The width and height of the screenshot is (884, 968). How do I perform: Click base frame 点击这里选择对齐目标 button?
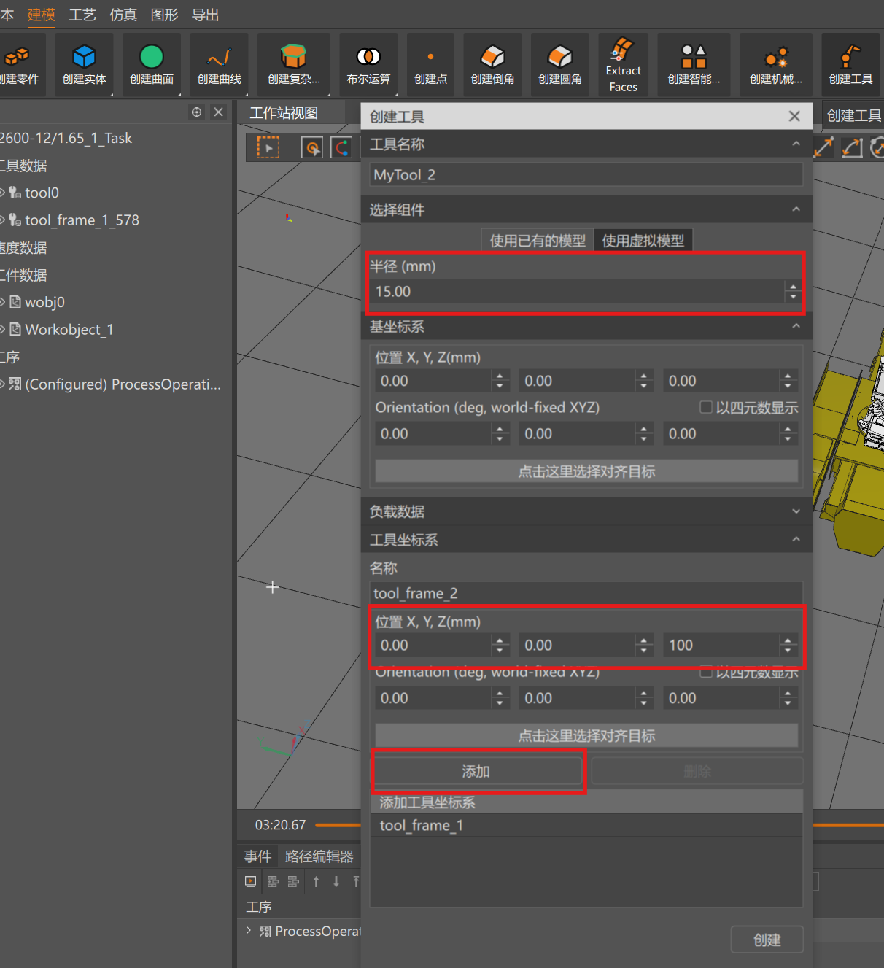(586, 471)
